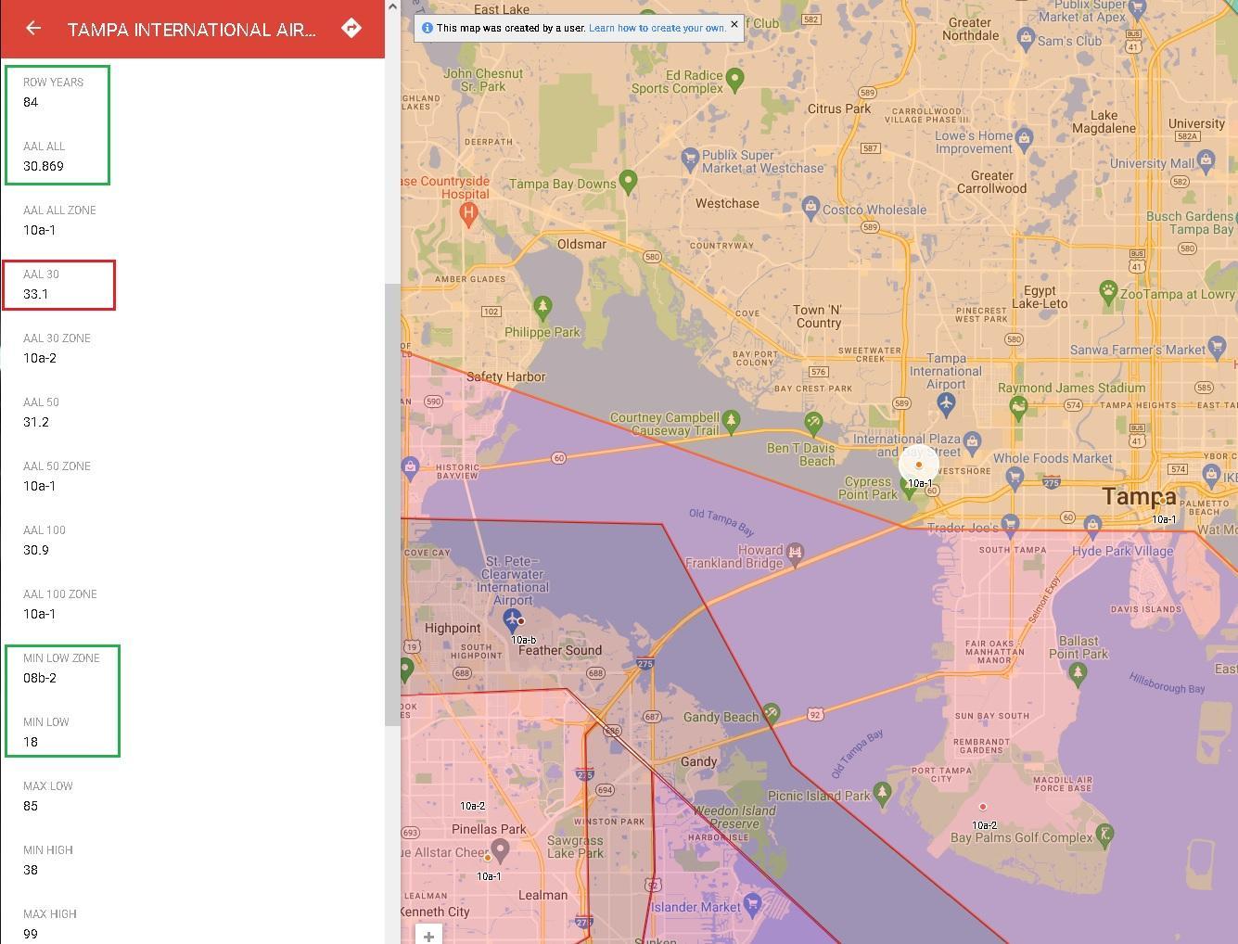This screenshot has height=944, width=1238.
Task: Click Gandy Beach icon
Action: [x=771, y=712]
